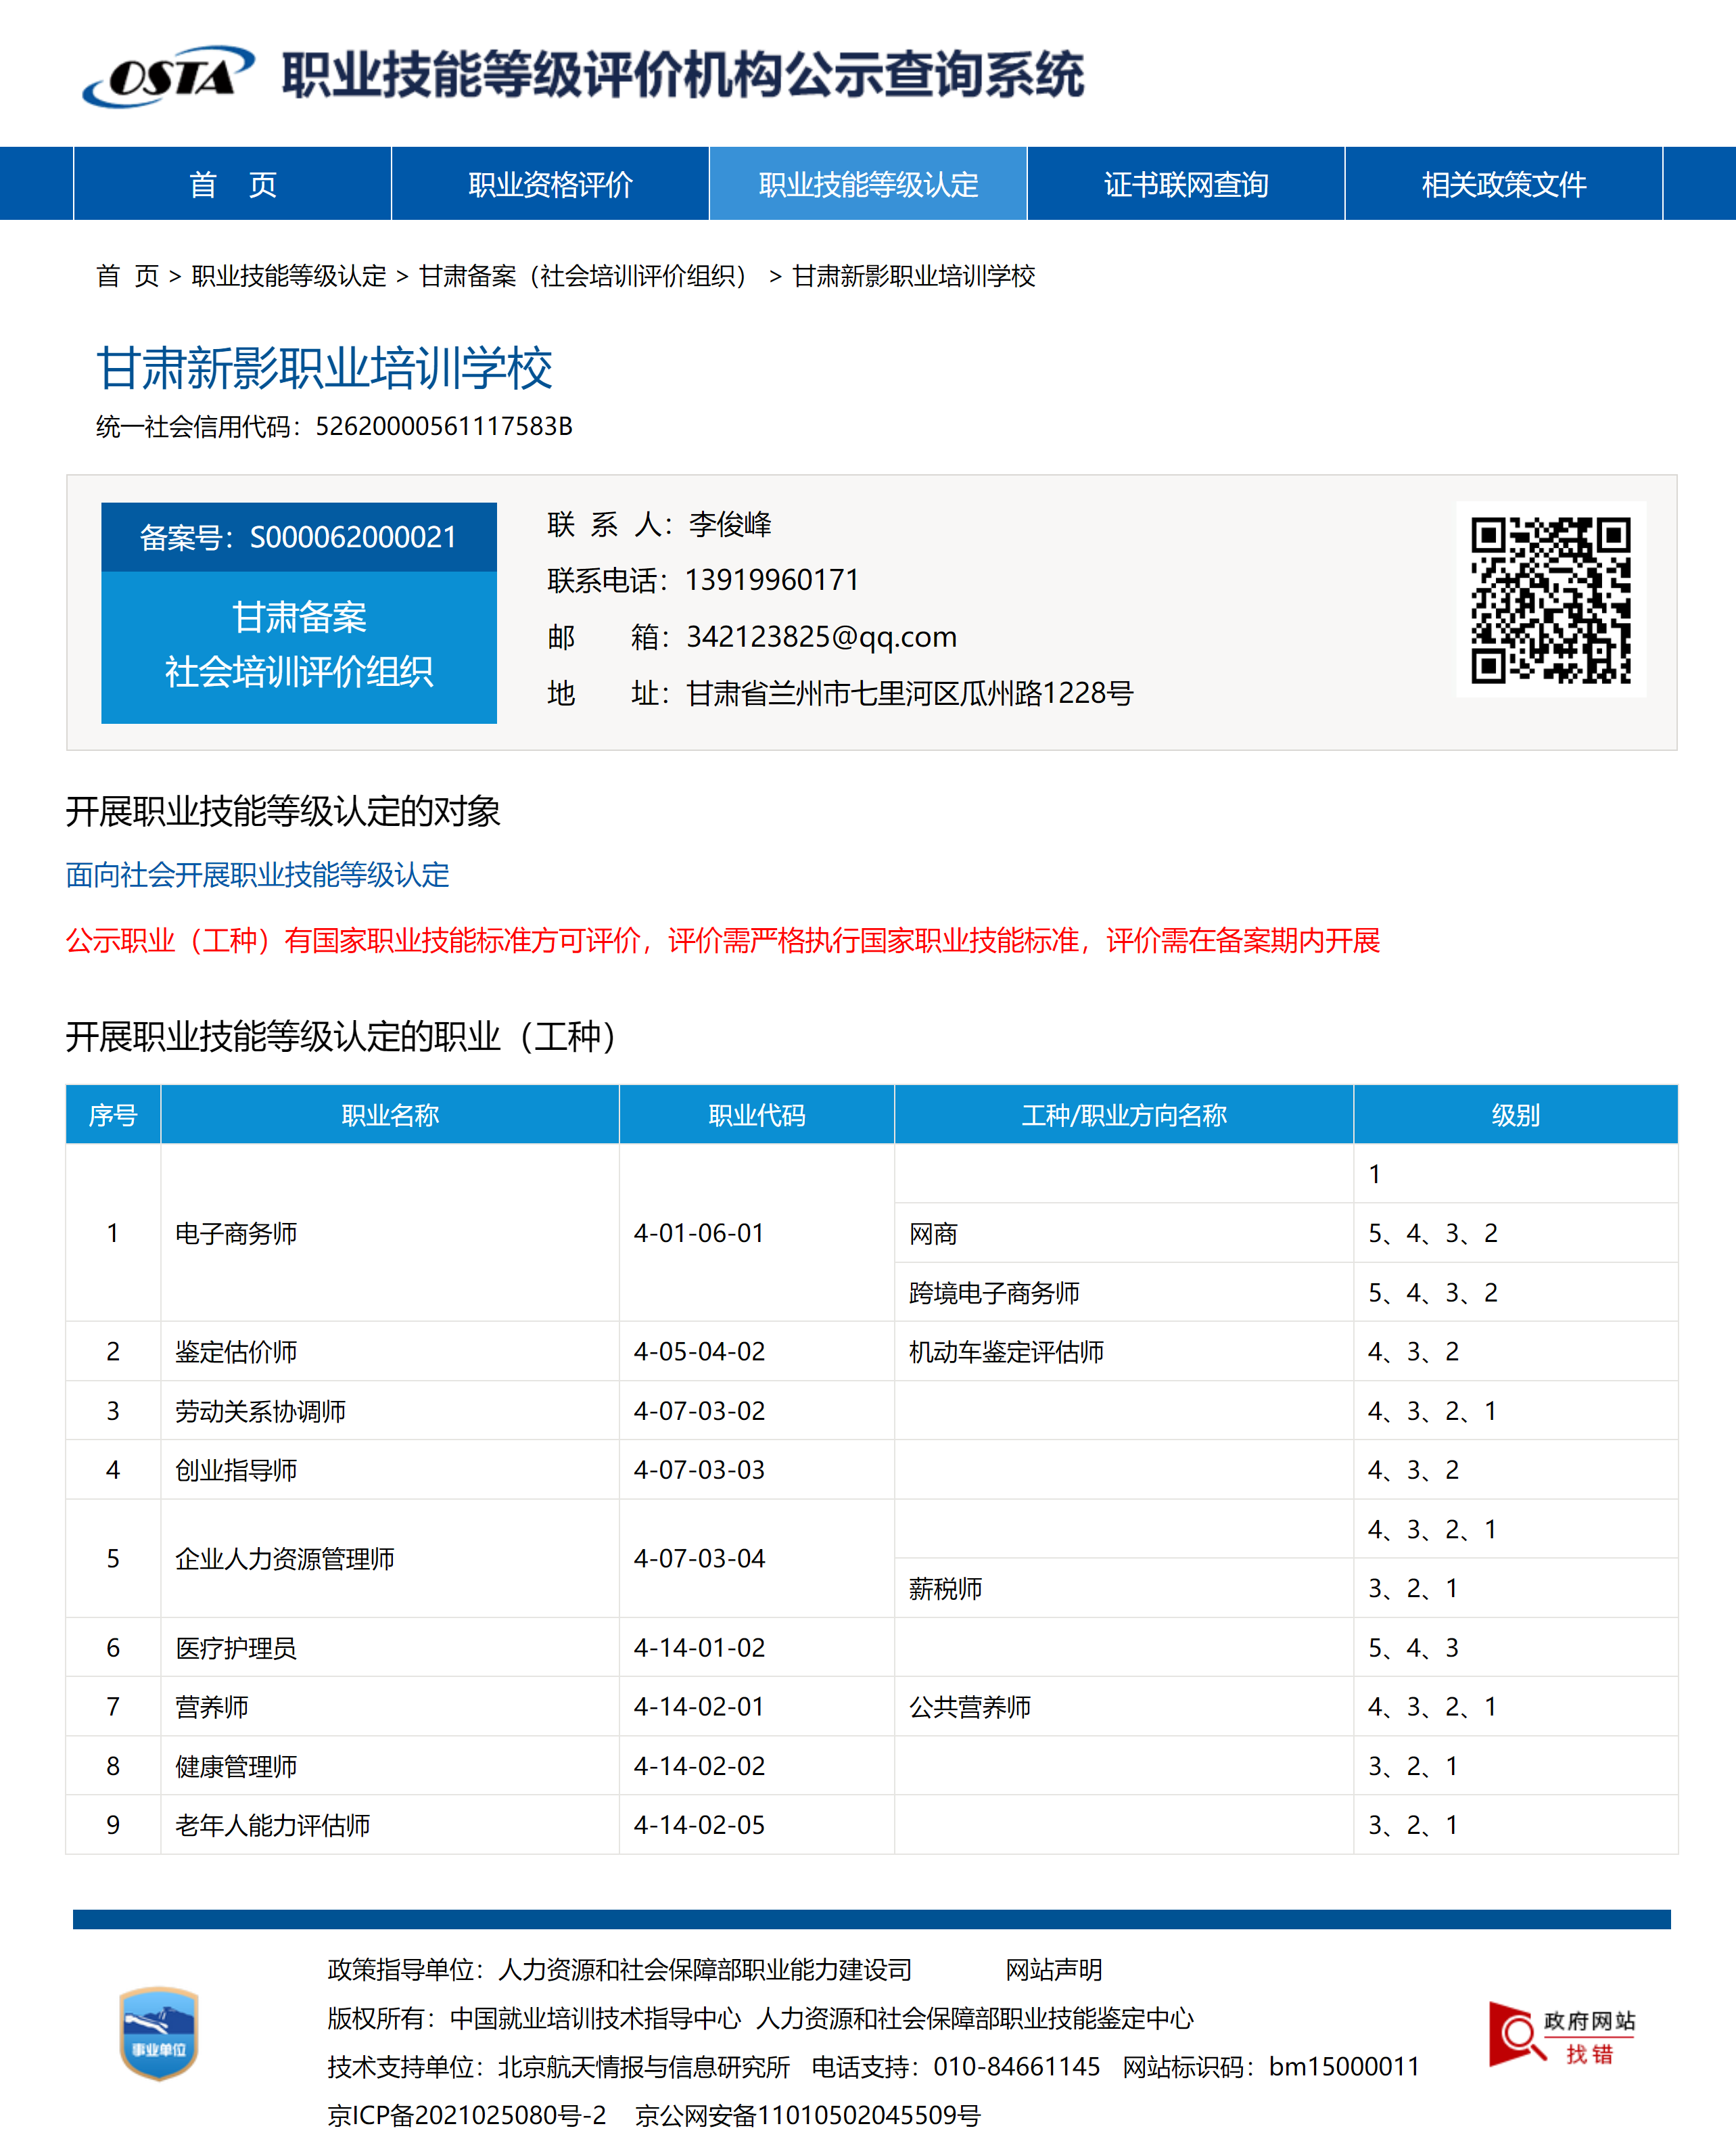Click the OSTA logo

pos(168,76)
